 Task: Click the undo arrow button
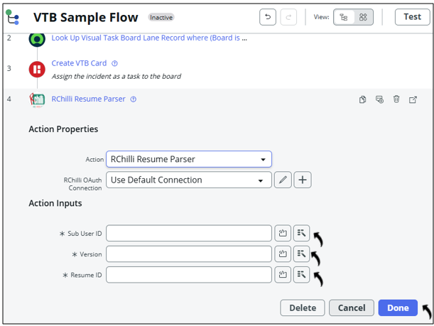pos(268,17)
